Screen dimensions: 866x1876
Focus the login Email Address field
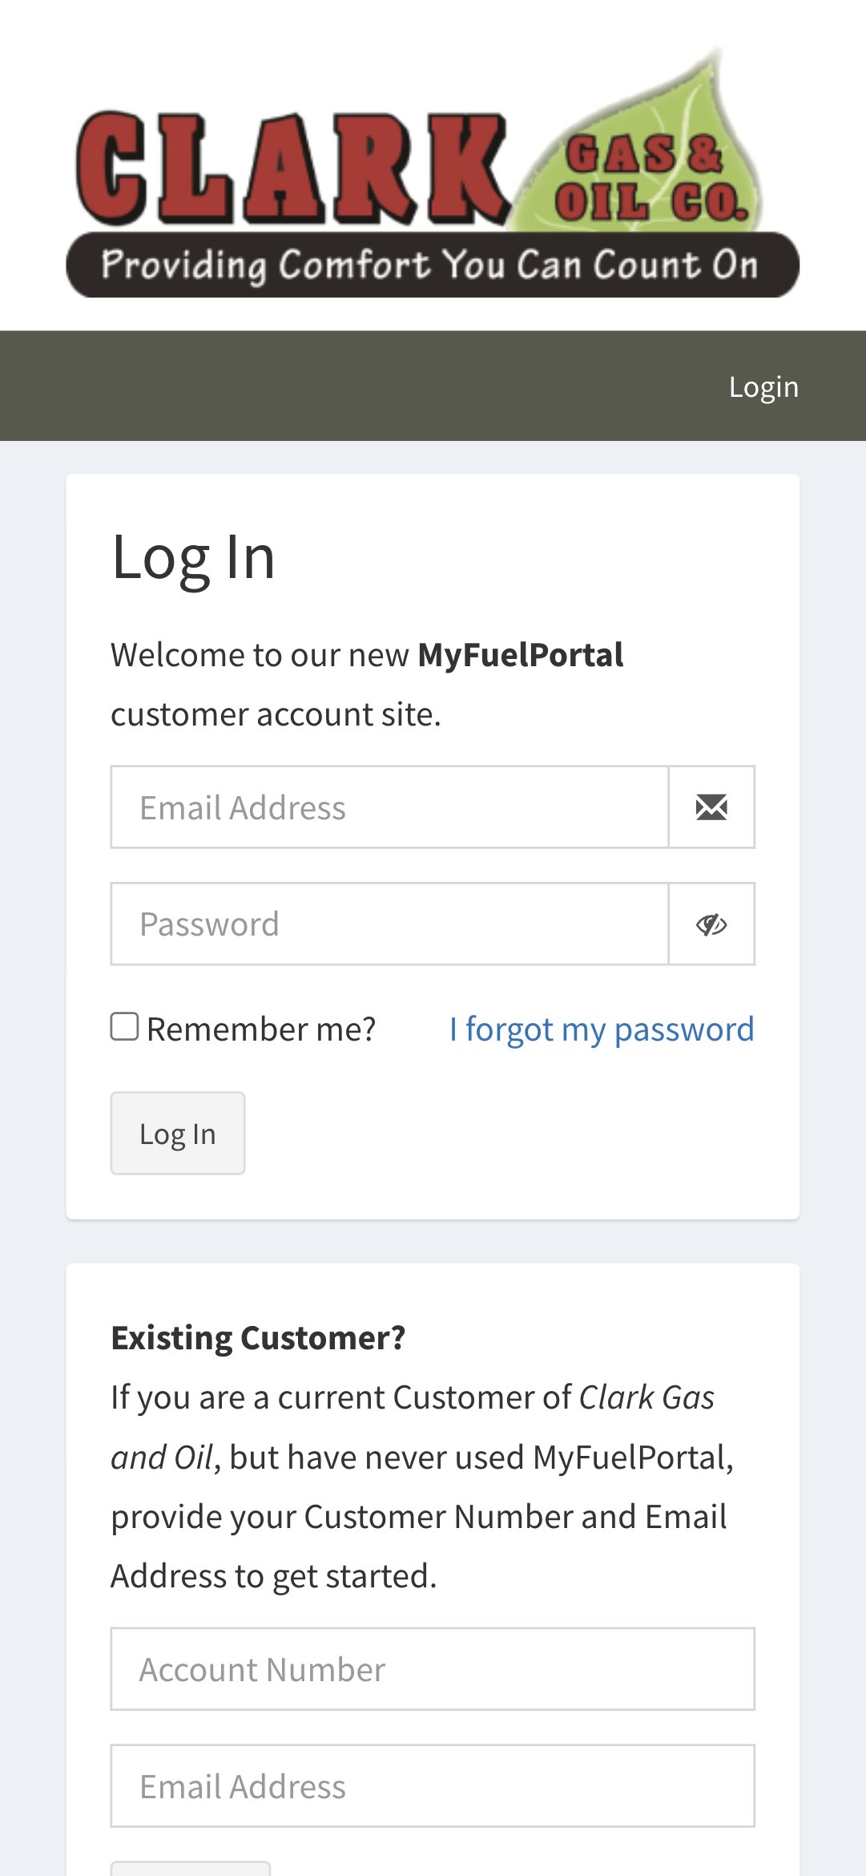click(x=389, y=807)
